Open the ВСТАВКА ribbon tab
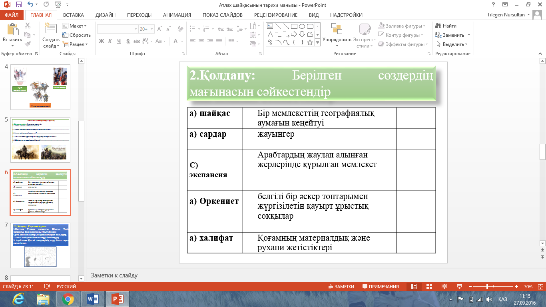The image size is (546, 307). (73, 15)
